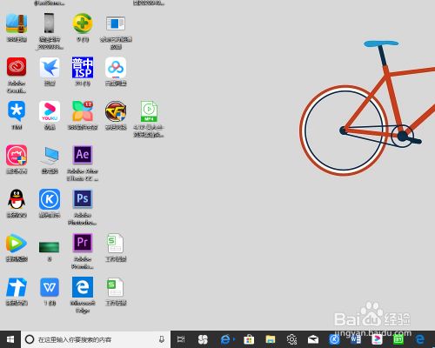Open the pink round photo app icon
435x348 pixels.
[17, 156]
